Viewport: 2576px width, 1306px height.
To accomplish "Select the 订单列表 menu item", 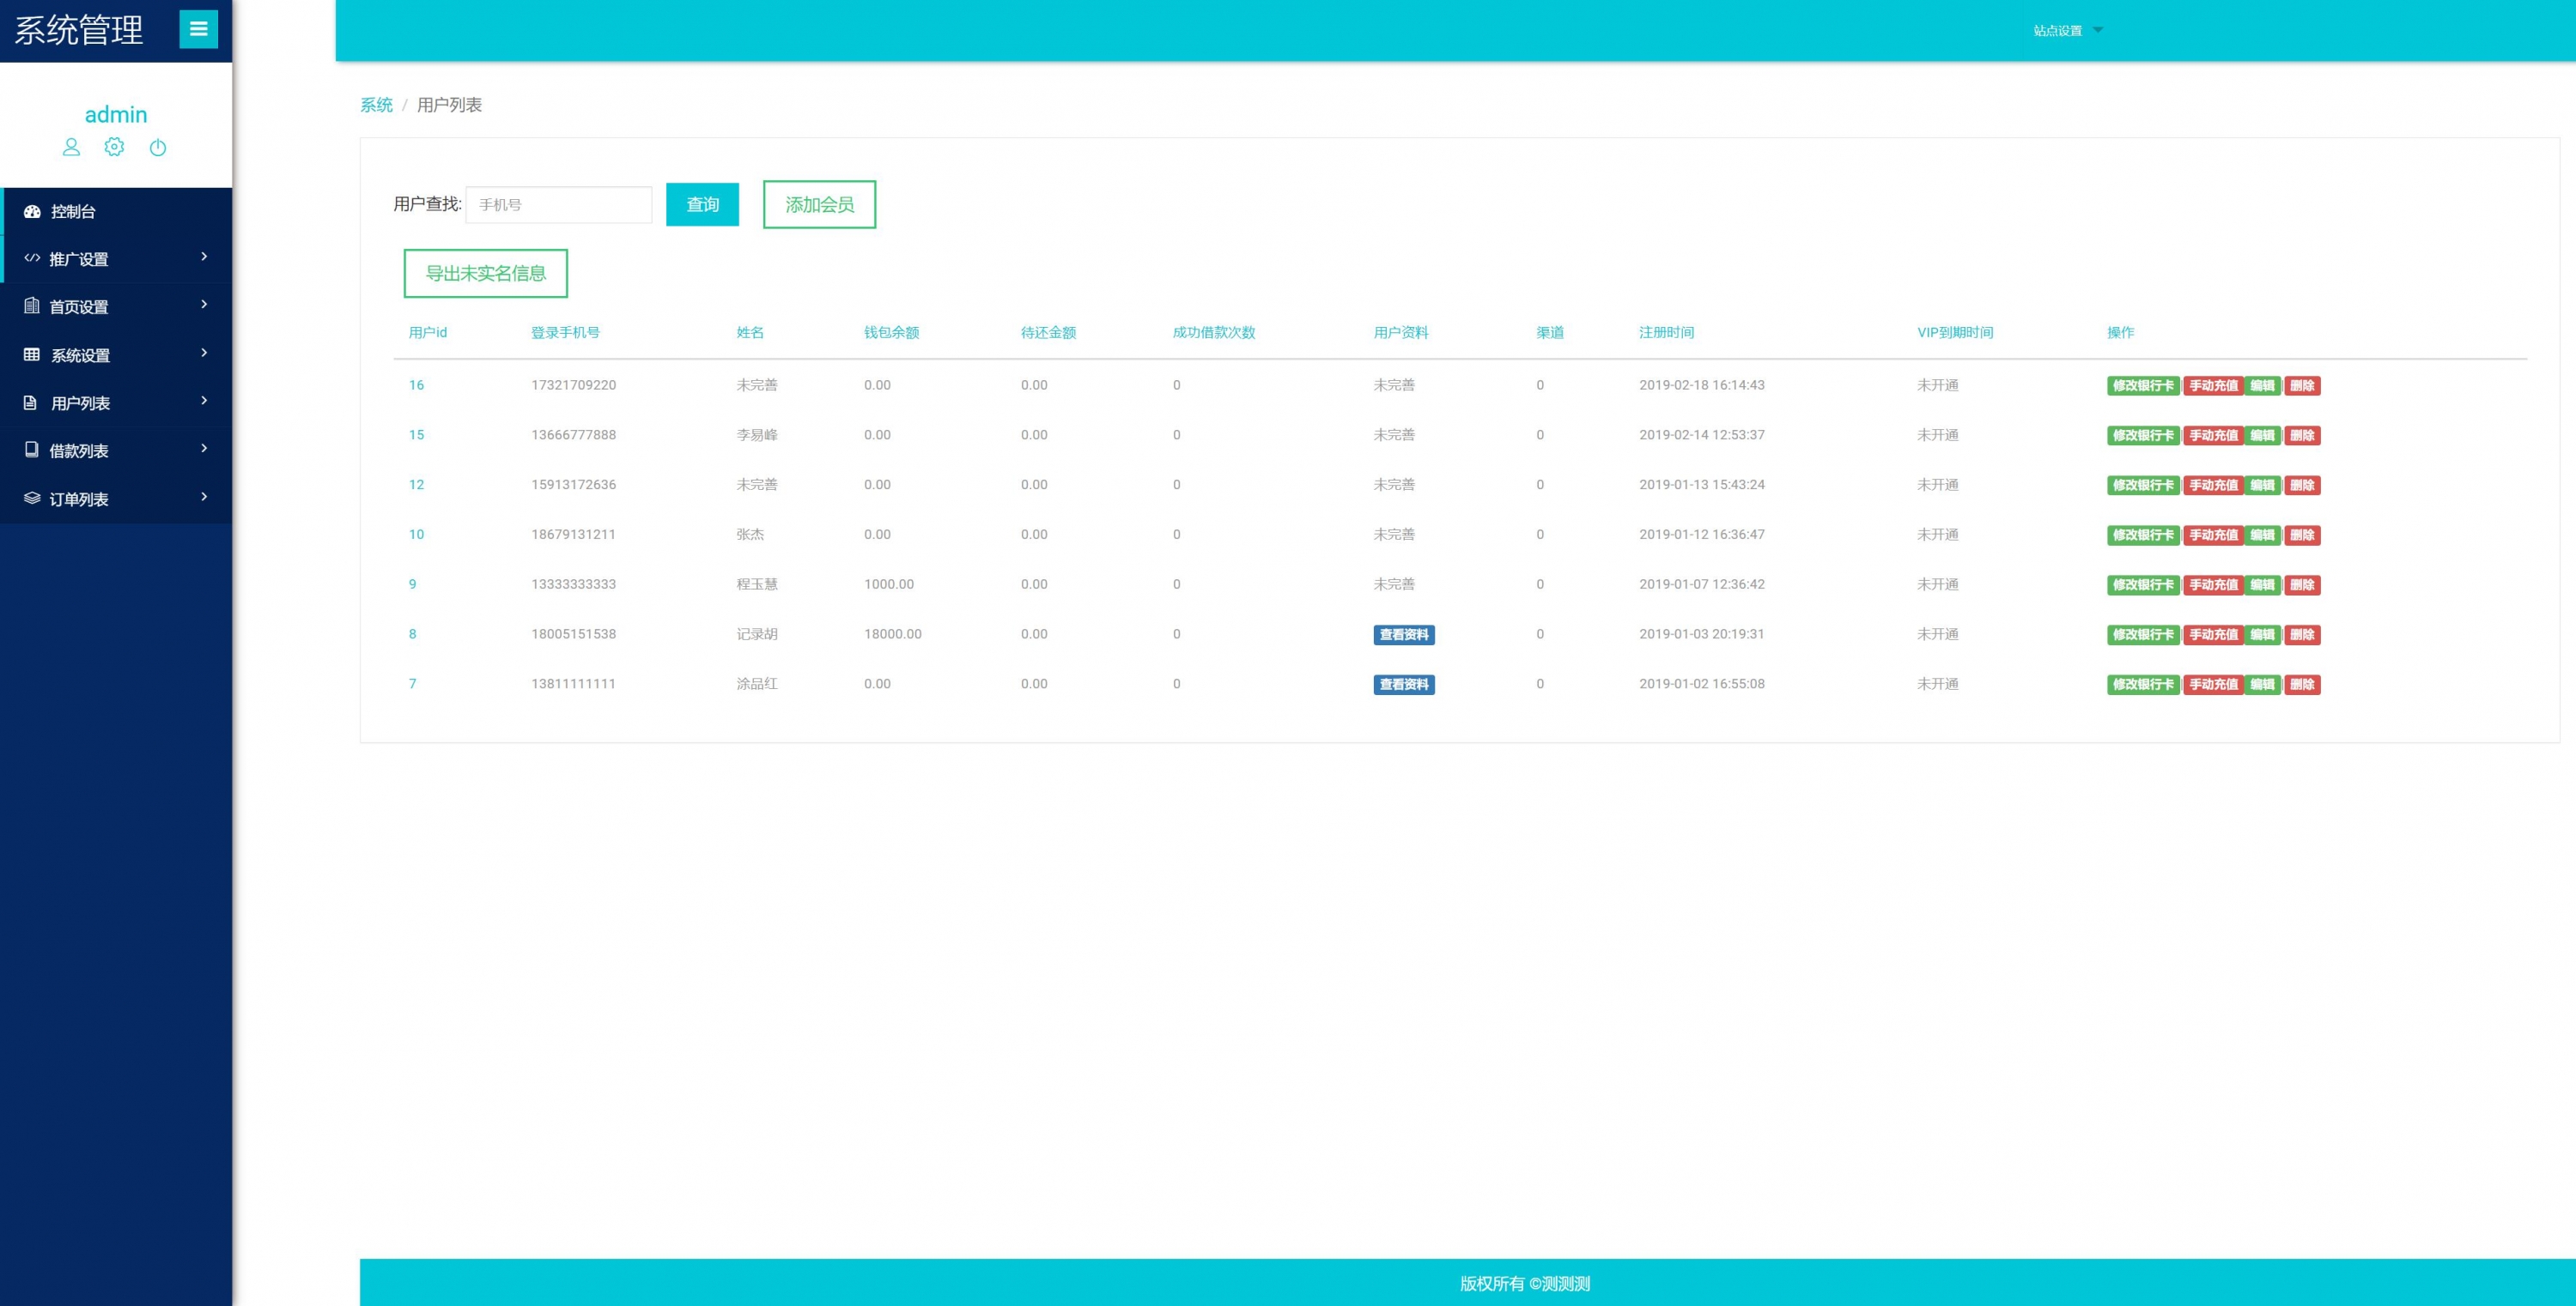I will [79, 499].
